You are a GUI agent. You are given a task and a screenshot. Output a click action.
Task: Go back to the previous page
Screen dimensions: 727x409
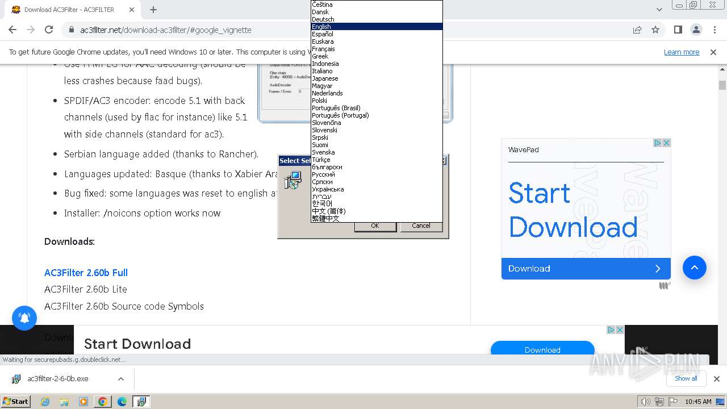pos(12,30)
